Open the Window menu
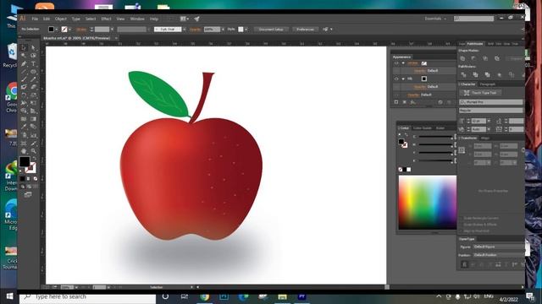Viewport: 542px width, 304px height. point(137,19)
